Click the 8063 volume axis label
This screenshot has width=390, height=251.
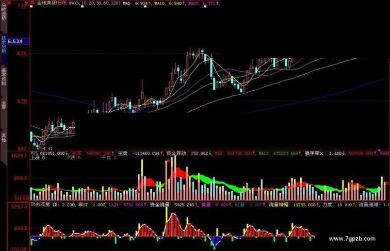click(x=21, y=178)
